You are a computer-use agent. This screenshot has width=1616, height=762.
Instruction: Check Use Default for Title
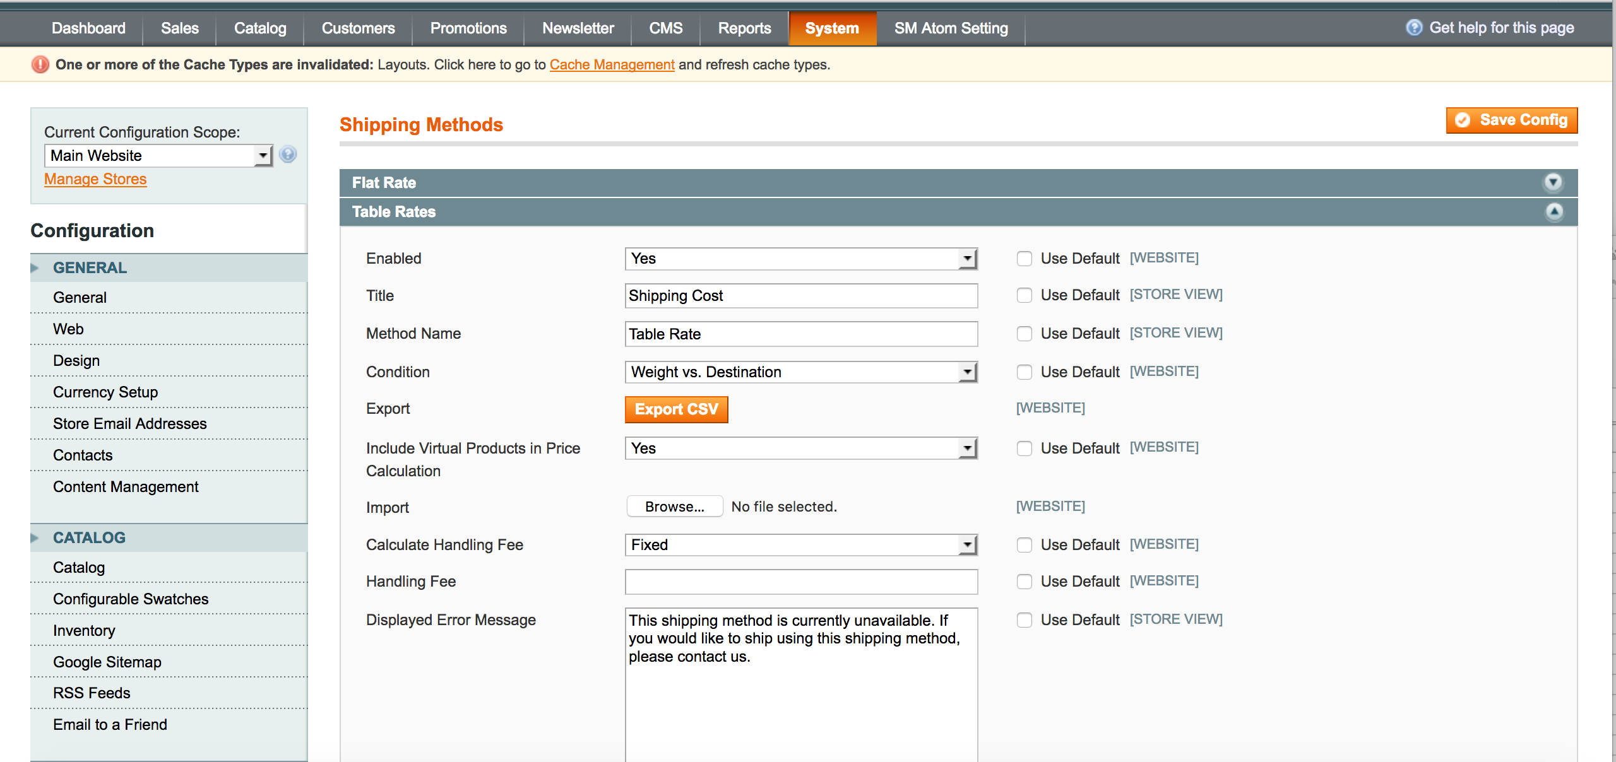tap(1024, 295)
